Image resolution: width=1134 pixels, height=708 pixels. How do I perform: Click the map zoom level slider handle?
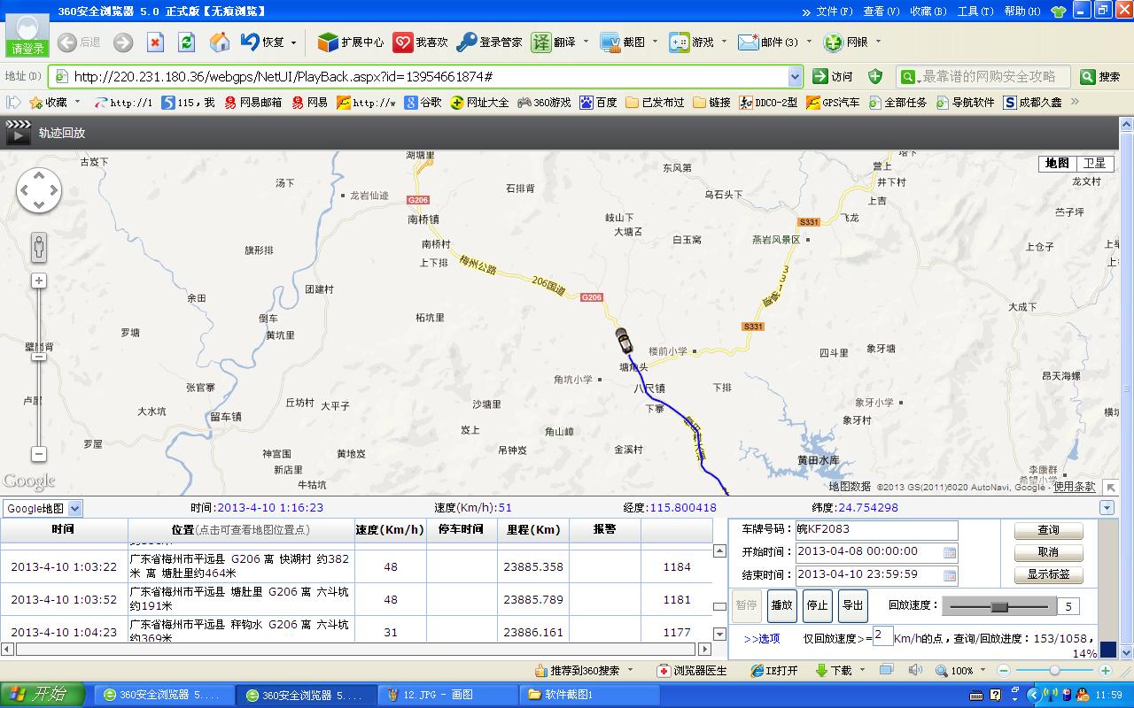[x=39, y=356]
